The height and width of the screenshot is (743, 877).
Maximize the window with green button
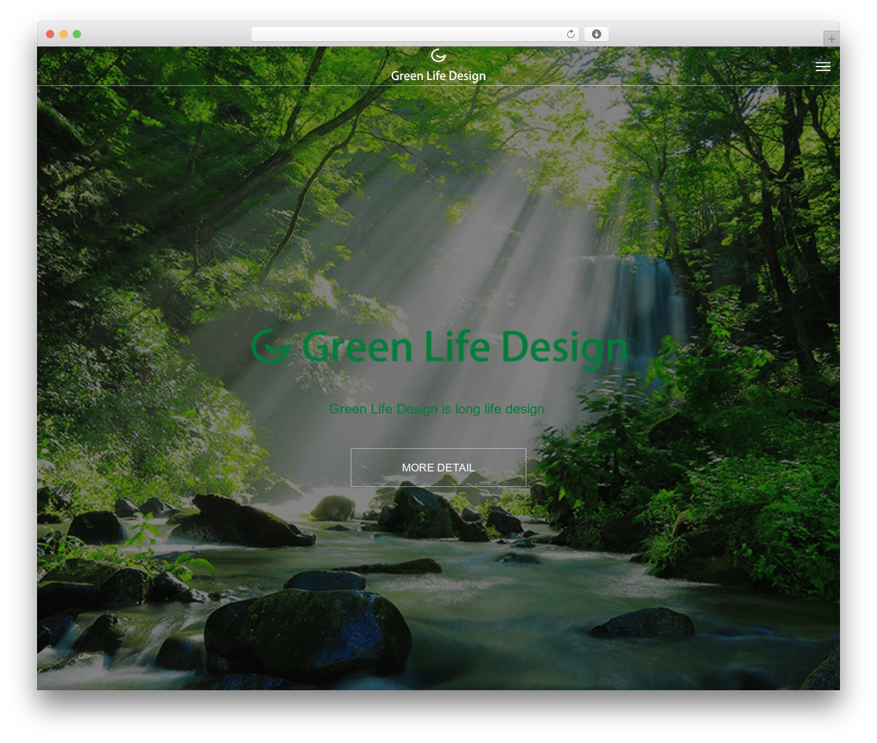(x=77, y=34)
